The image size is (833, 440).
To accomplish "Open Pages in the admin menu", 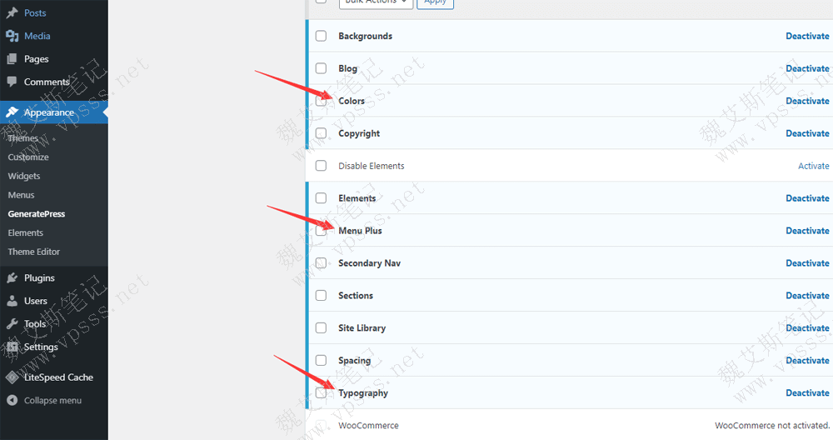I will pos(36,59).
